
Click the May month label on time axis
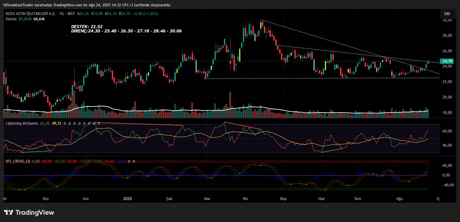tap(283, 199)
